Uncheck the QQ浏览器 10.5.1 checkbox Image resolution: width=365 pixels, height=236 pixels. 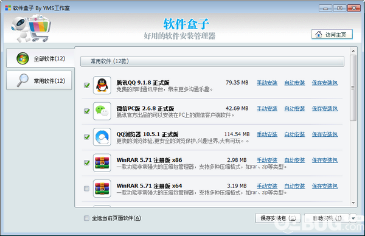click(x=87, y=137)
